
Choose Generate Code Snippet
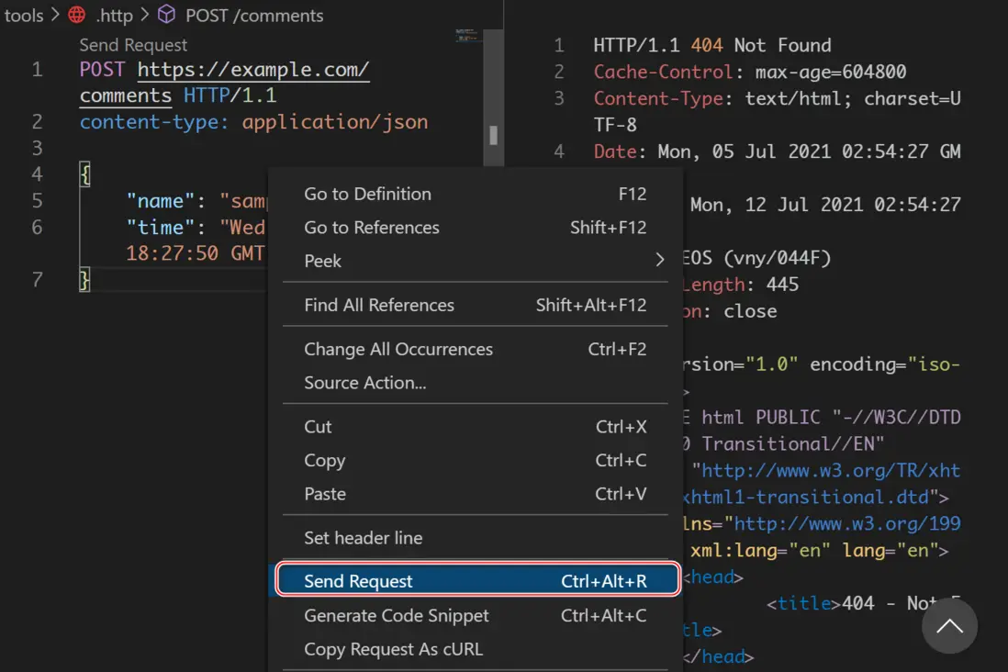click(397, 616)
